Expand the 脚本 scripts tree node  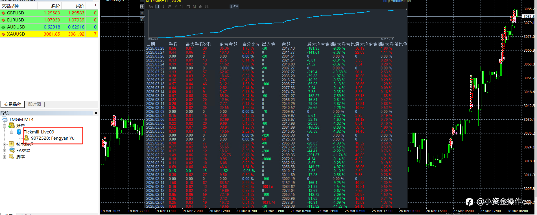(x=4, y=157)
